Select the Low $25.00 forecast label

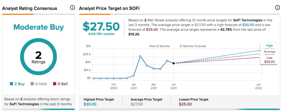point(269,60)
